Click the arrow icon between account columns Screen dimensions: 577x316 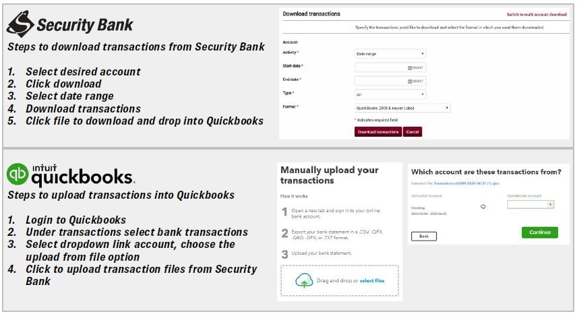pos(483,207)
